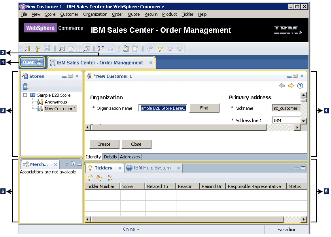Open the Online status dropdown
The height and width of the screenshot is (237, 331).
click(131, 229)
